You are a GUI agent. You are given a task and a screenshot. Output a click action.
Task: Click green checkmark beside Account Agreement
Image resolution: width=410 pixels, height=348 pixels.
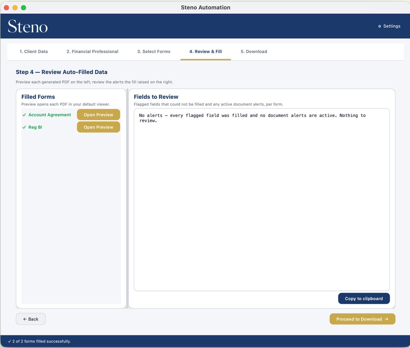pos(24,115)
